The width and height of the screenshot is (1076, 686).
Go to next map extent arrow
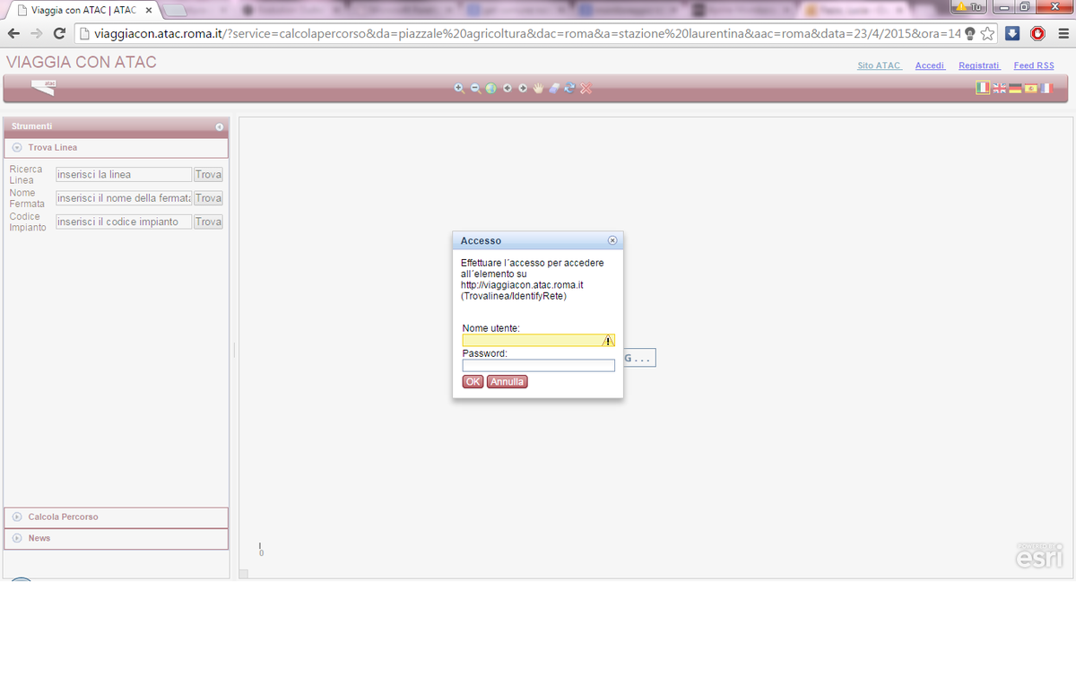coord(523,88)
